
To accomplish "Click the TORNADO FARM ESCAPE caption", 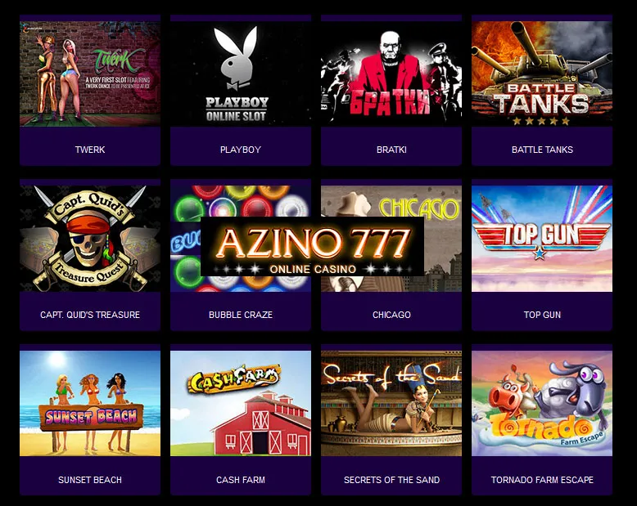I will 542,480.
